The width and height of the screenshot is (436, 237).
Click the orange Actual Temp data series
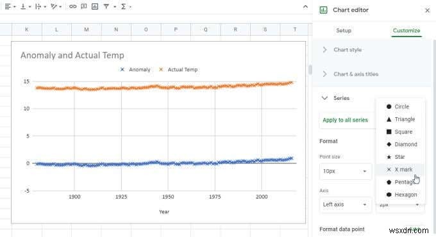164,87
